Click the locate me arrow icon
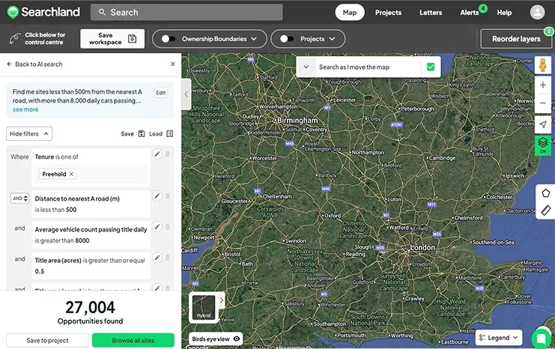The image size is (555, 349). (x=542, y=124)
